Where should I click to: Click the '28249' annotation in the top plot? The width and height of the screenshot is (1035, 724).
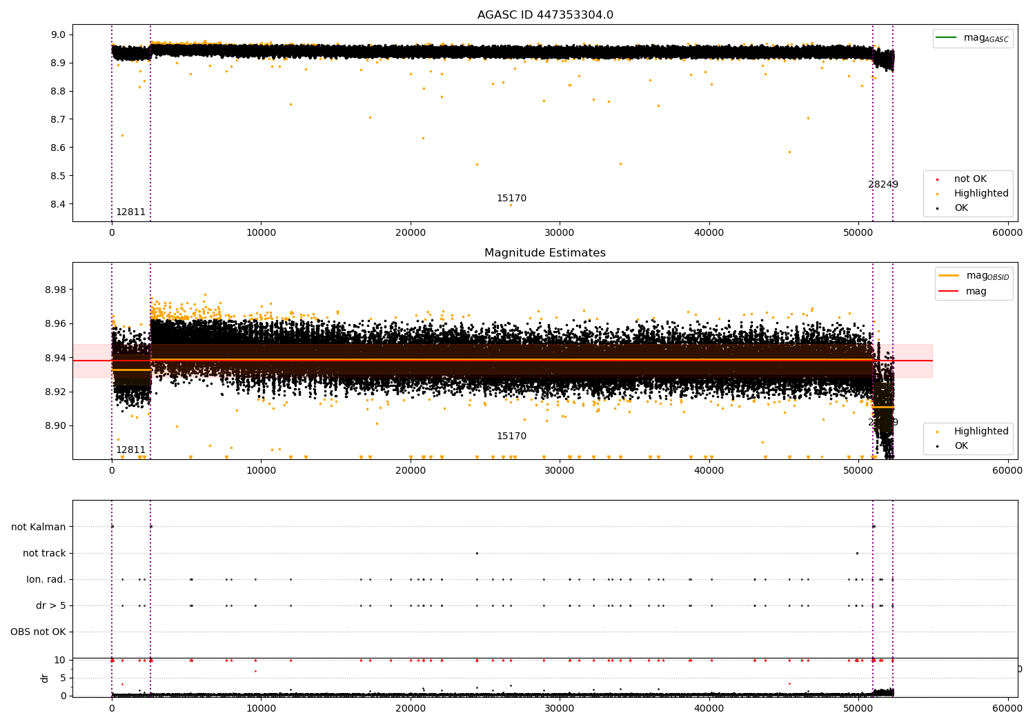pyautogui.click(x=883, y=184)
